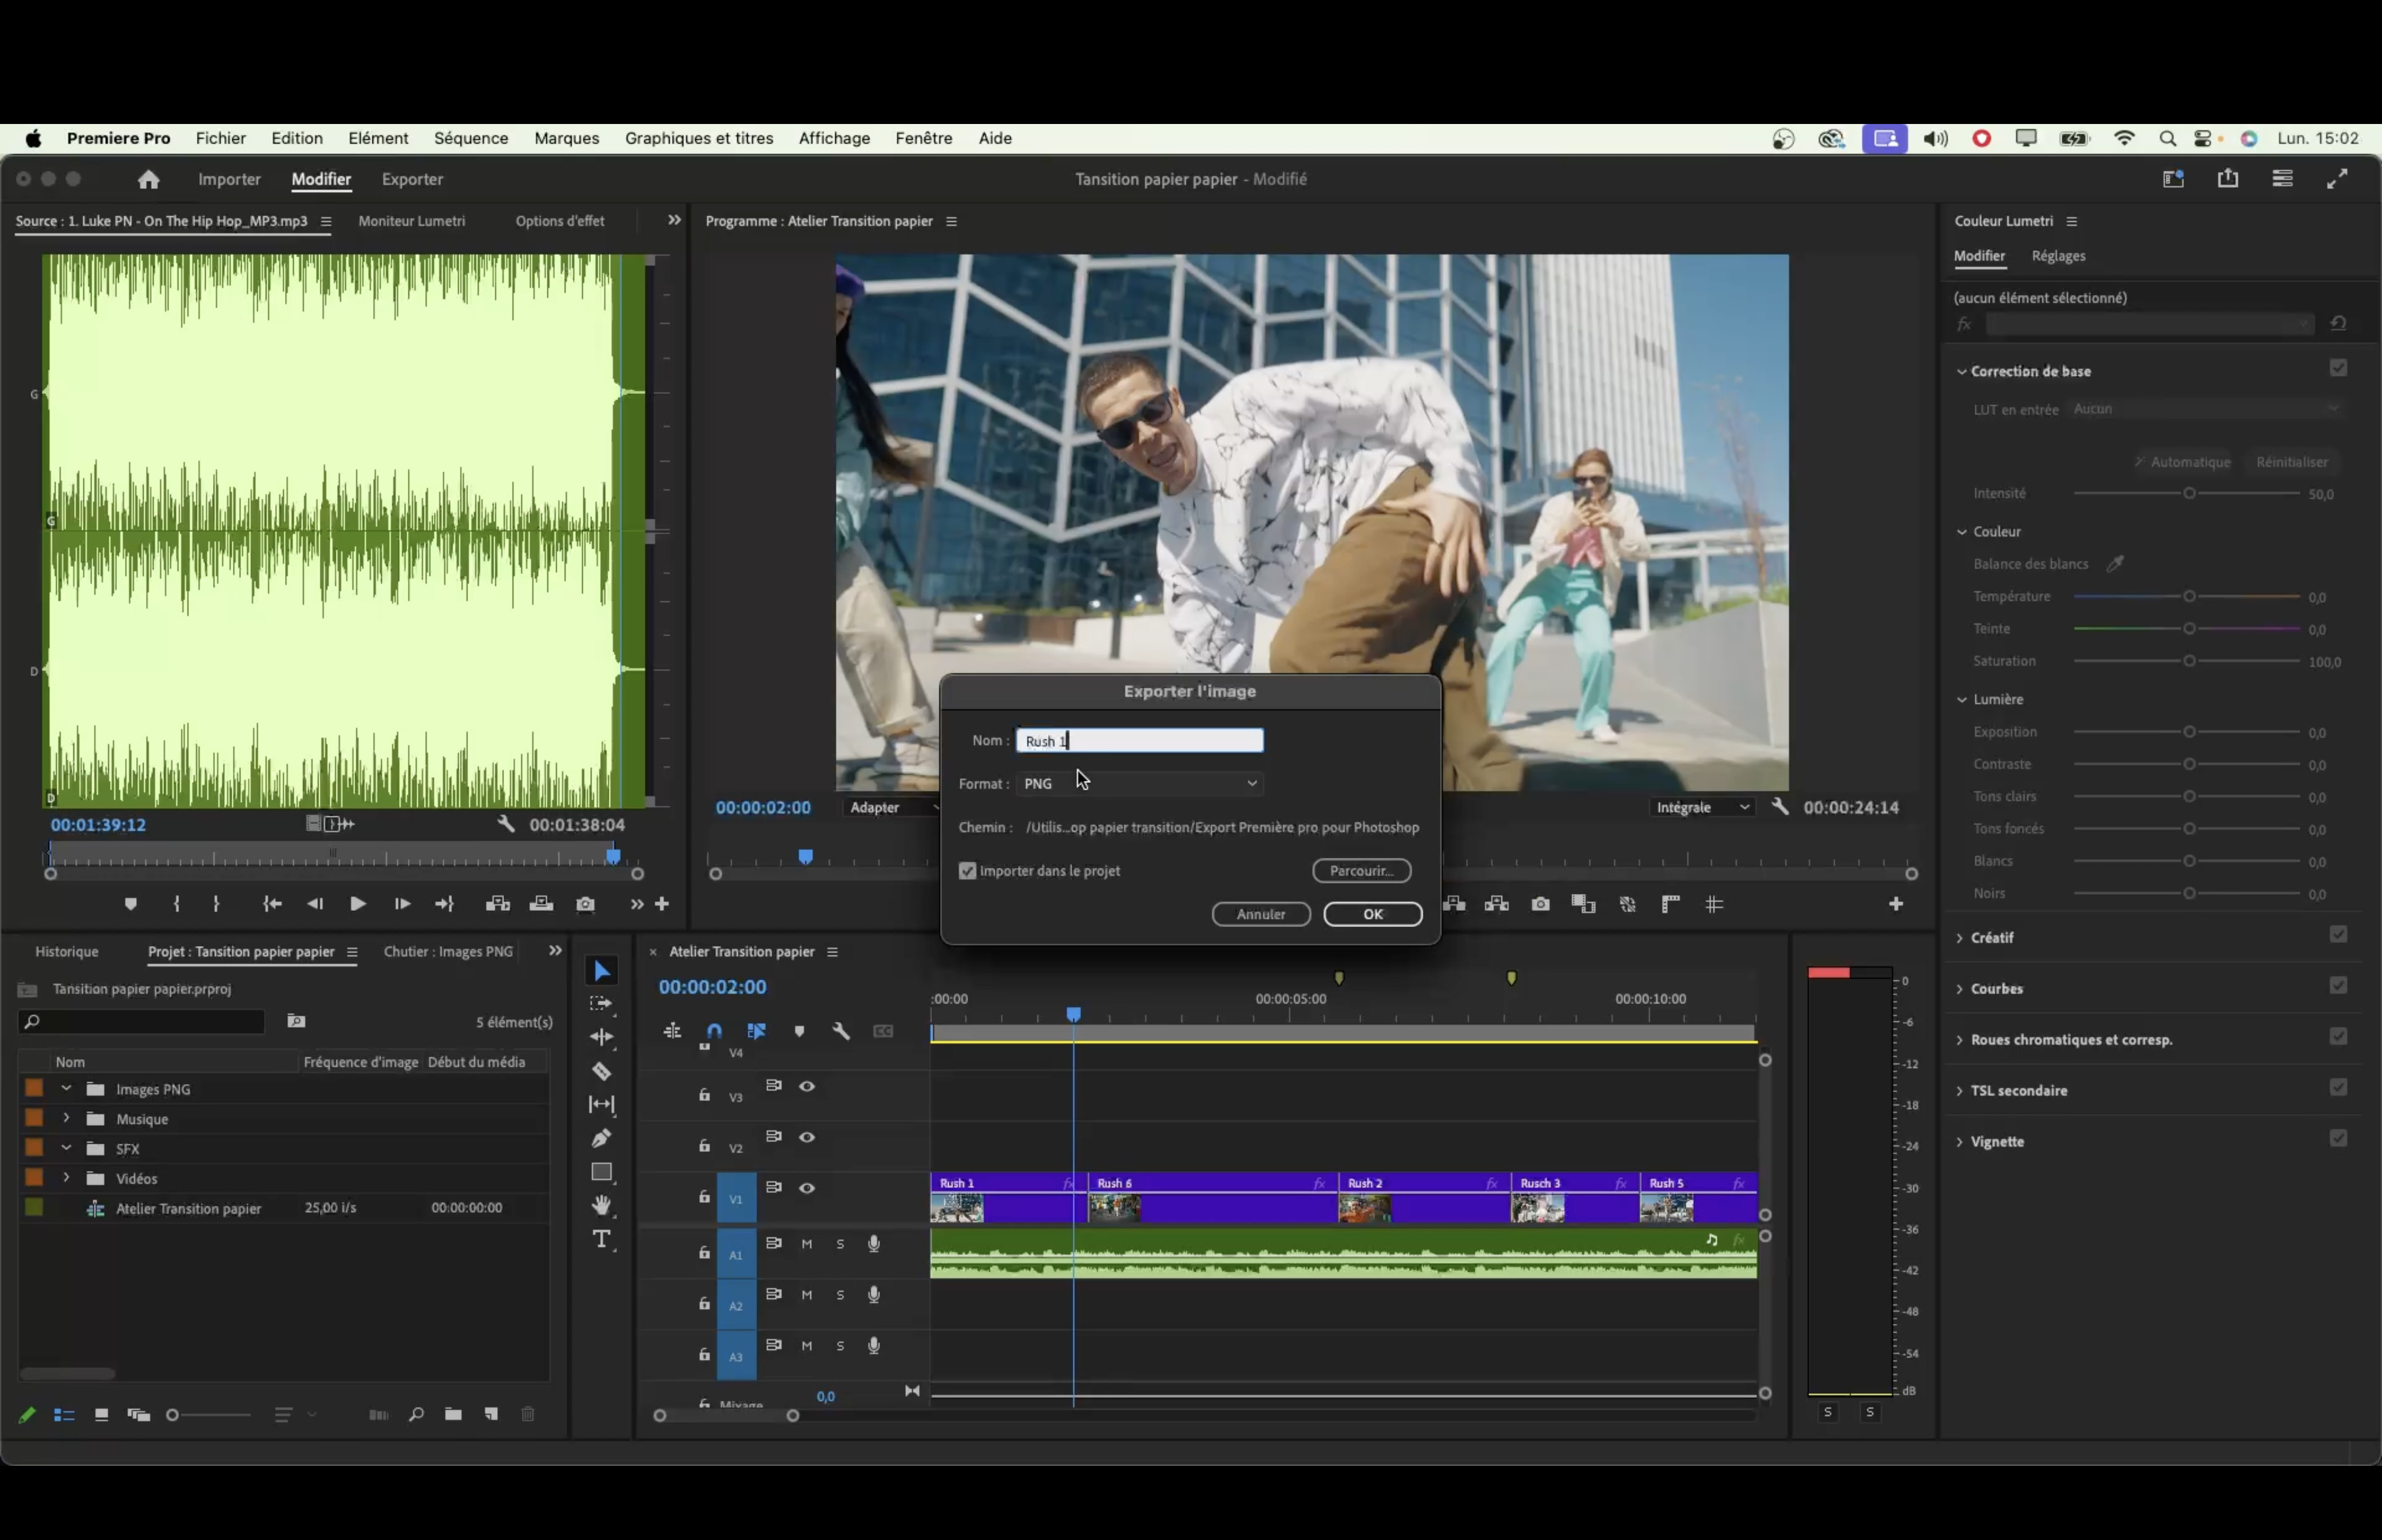Screen dimensions: 2382x1540
Task: Click the Saturation slider handle
Action: [x=2189, y=661]
